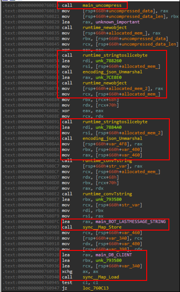The width and height of the screenshot is (180, 292).
Task: Select runtime_convTstring at address 7608E2
Action: 107,194
